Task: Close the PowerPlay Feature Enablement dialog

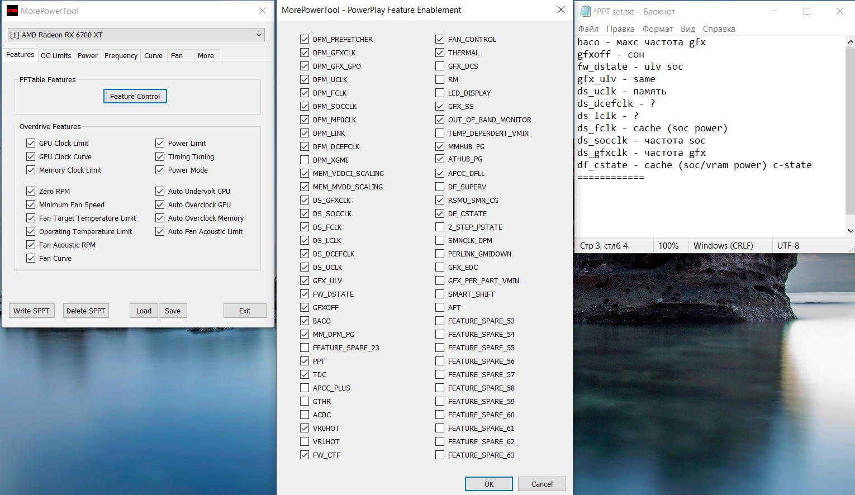Action: coord(561,10)
